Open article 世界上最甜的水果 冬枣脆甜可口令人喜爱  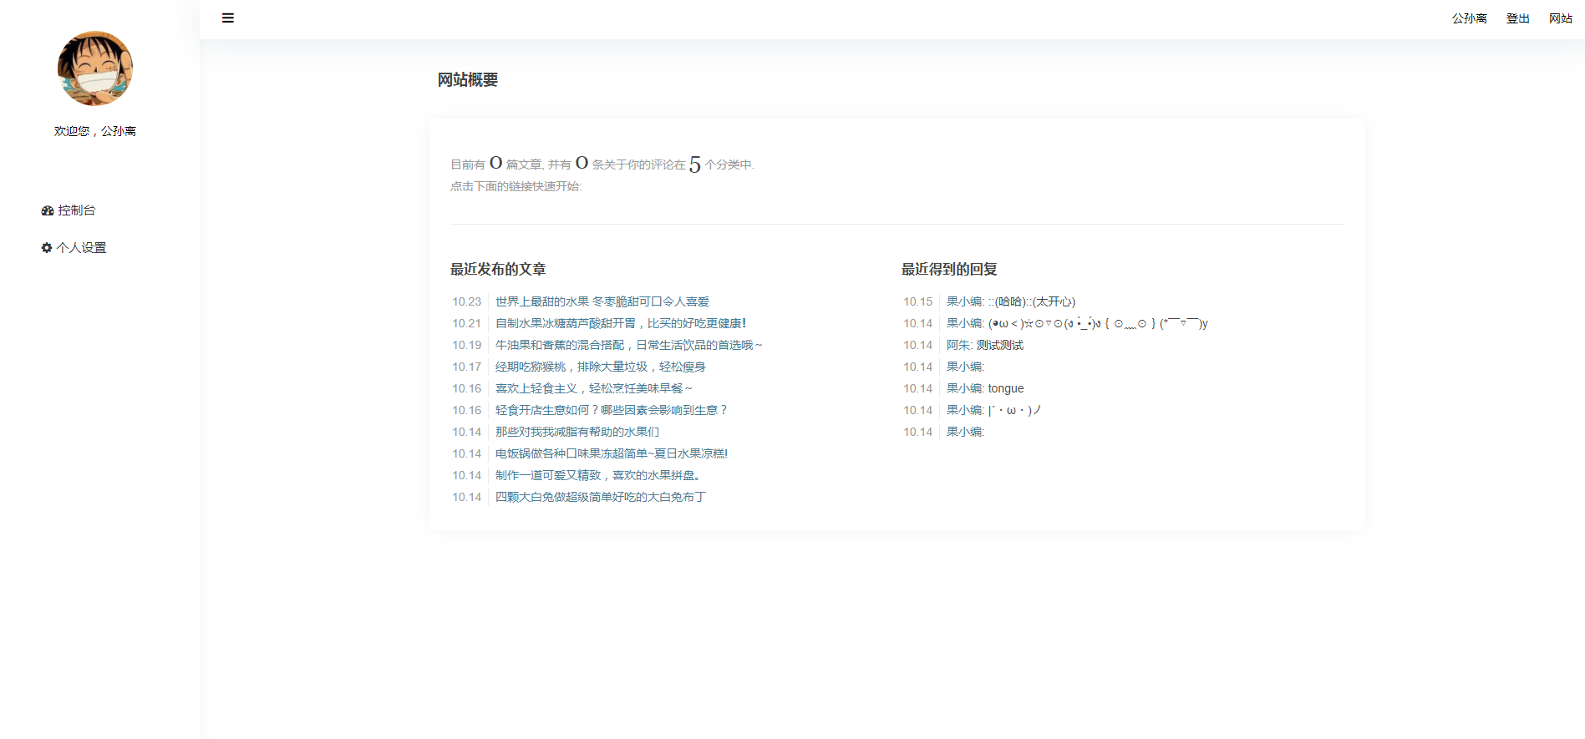(x=602, y=301)
